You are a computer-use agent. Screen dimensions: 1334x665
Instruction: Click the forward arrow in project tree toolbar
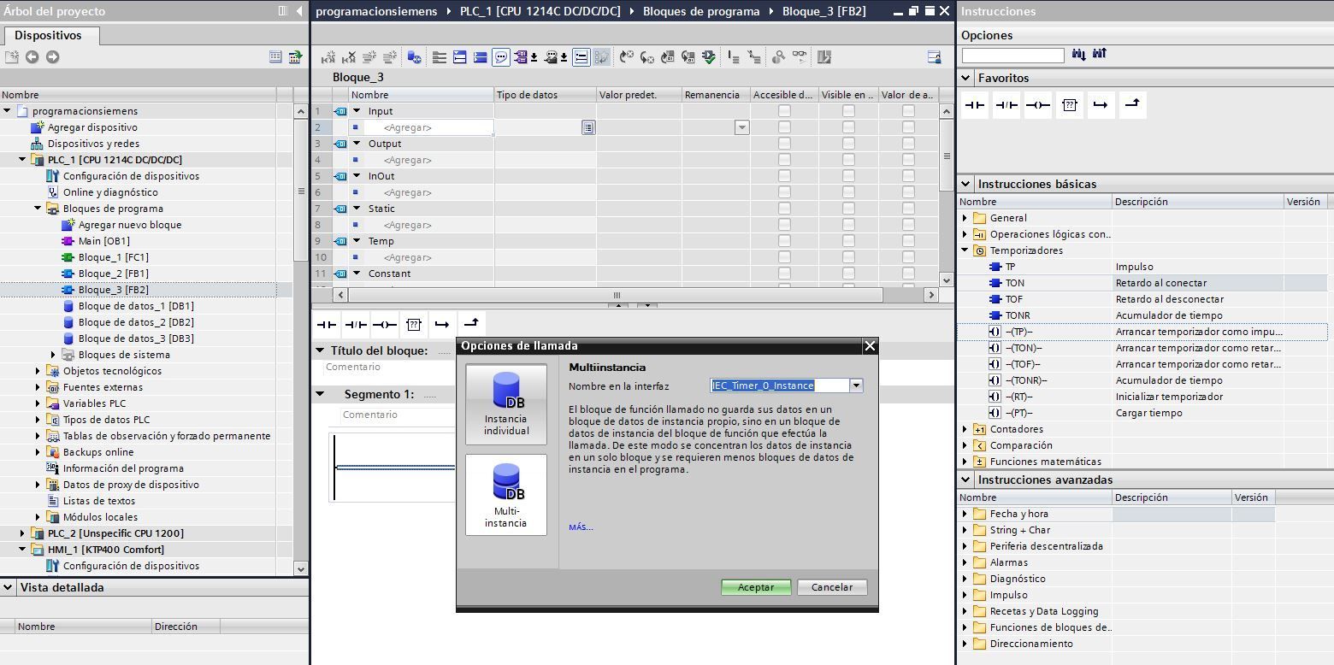(x=53, y=57)
